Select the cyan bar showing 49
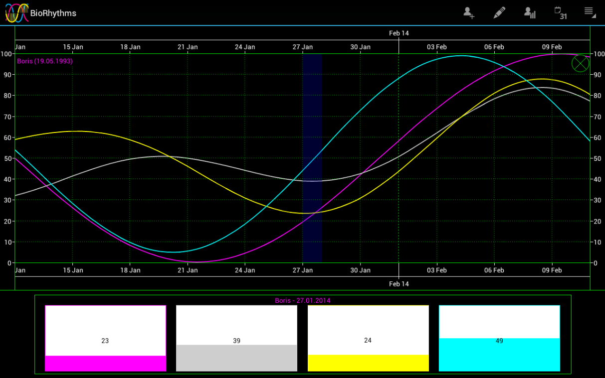 pyautogui.click(x=499, y=339)
